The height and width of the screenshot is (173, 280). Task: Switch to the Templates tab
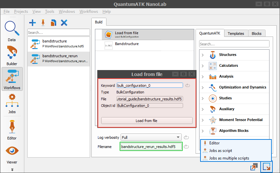pos(236,34)
